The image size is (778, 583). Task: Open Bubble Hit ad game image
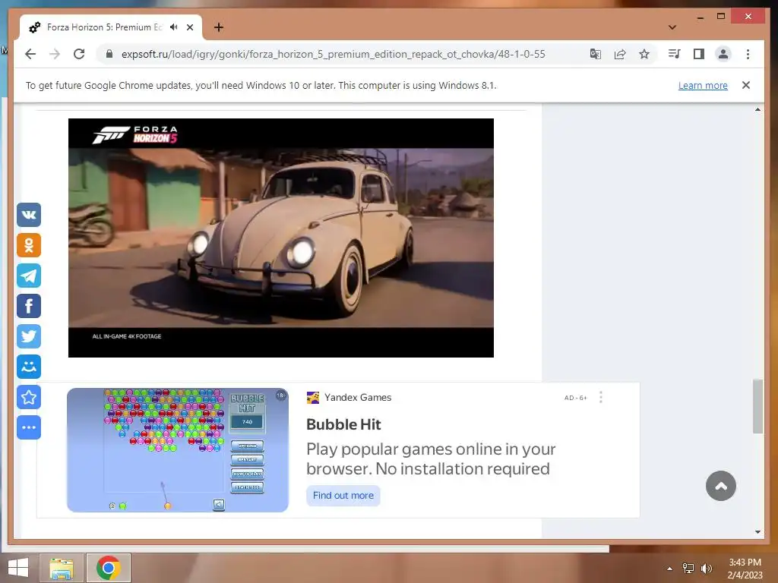point(178,450)
